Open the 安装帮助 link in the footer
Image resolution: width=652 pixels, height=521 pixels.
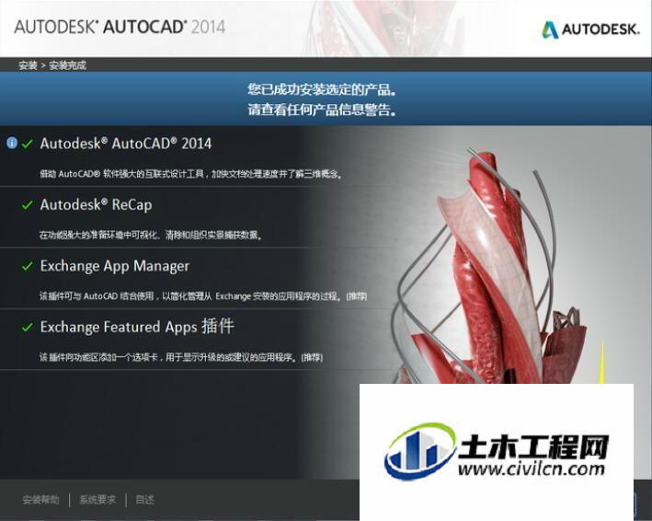coord(40,499)
